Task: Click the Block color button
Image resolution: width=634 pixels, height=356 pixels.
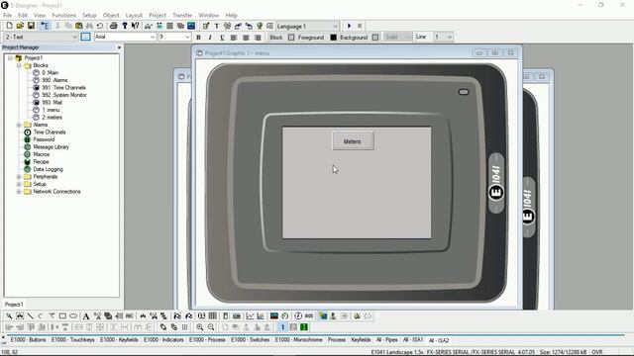Action: (x=276, y=38)
